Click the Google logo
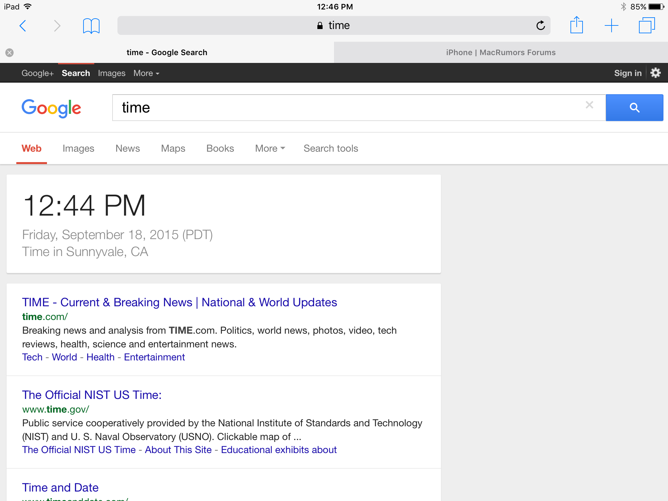The height and width of the screenshot is (501, 668). coord(51,108)
